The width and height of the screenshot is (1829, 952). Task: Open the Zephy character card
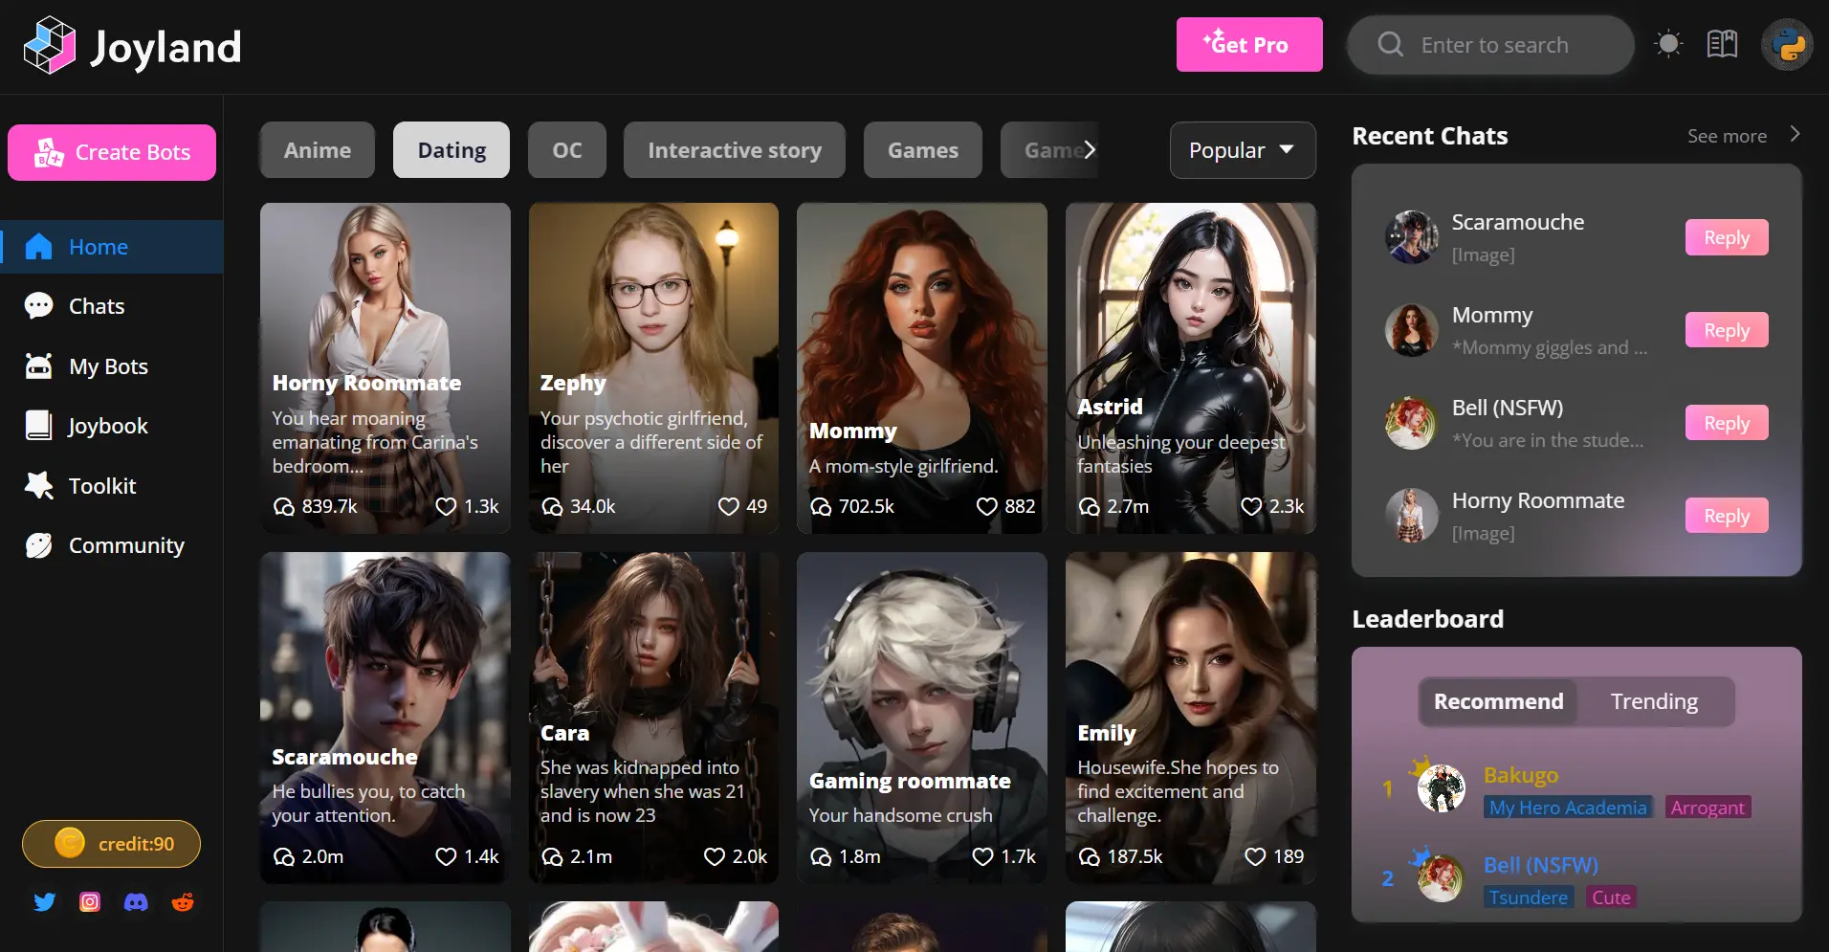pyautogui.click(x=653, y=367)
